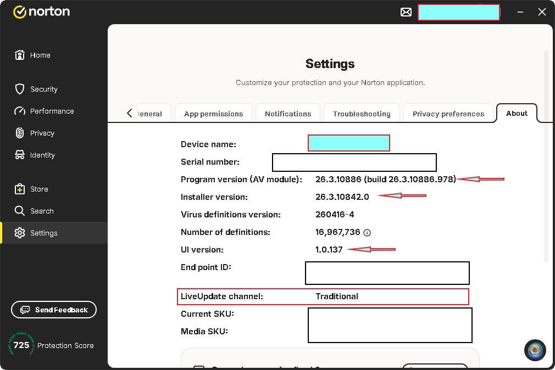Switch to the App permissions tab
The width and height of the screenshot is (555, 370).
(213, 114)
